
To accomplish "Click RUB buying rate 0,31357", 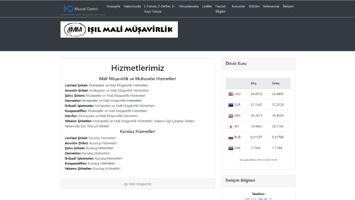I will [x=256, y=137].
